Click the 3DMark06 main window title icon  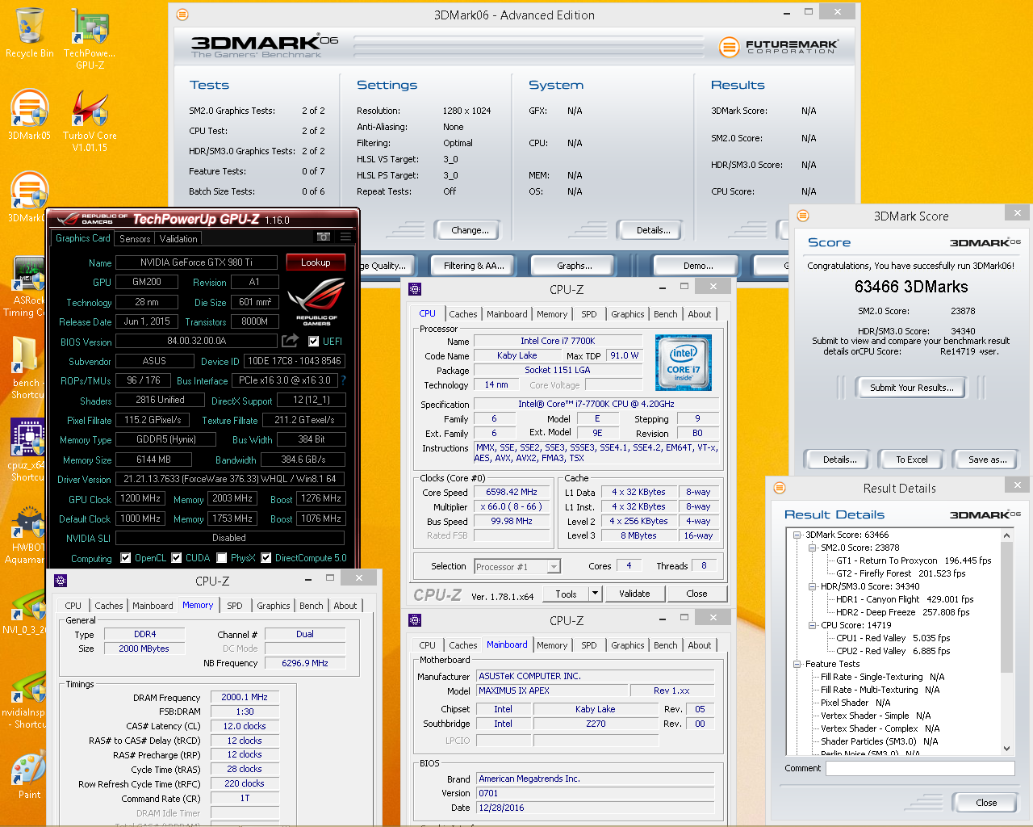click(182, 15)
